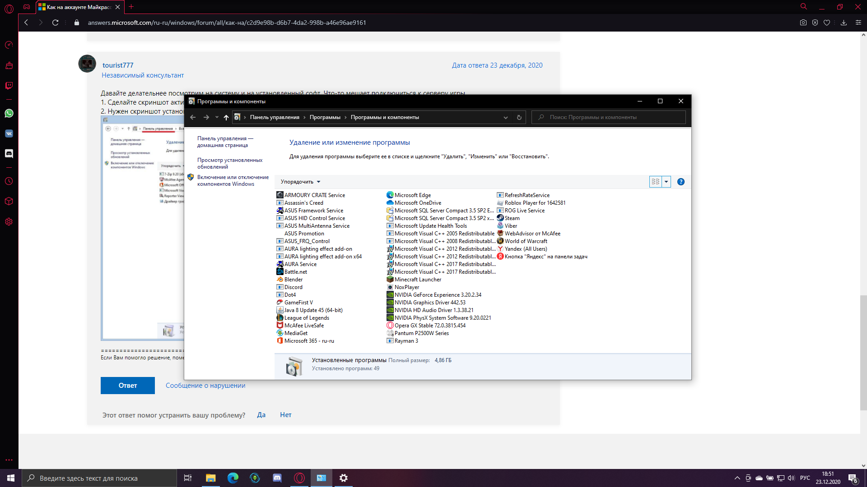This screenshot has width=867, height=487.
Task: Open Включение или отключение компонентов Windows
Action: coord(233,180)
